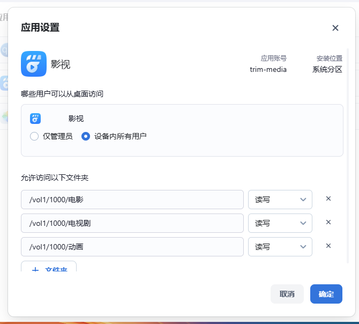Remove the /vol1/1000/电影 folder entry
359x324 pixels.
click(x=328, y=199)
